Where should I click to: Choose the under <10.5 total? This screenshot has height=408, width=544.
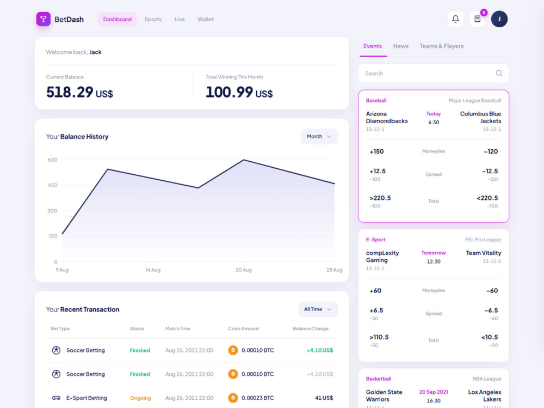[490, 340]
